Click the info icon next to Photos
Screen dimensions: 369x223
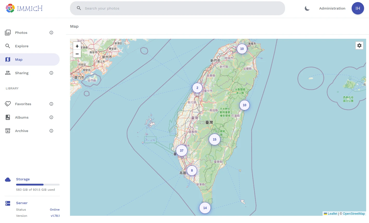(x=51, y=33)
